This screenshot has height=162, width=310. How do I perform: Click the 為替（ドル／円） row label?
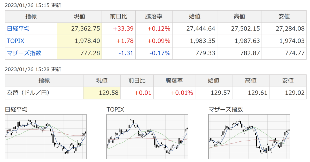[28, 93]
